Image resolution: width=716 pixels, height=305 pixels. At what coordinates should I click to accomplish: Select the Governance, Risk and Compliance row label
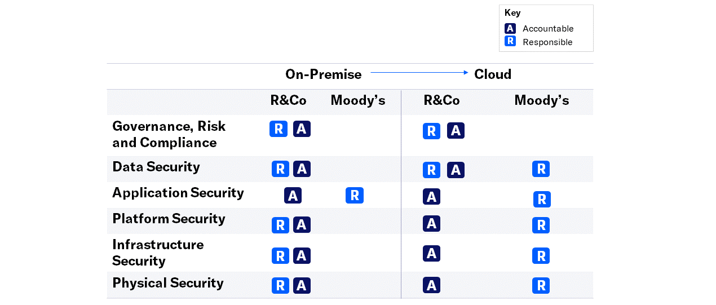169,134
